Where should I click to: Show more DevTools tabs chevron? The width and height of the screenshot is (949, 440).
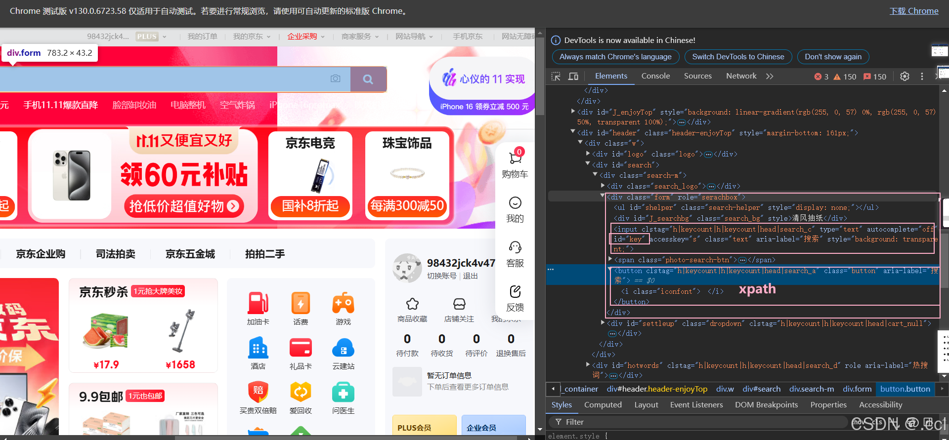pos(770,76)
